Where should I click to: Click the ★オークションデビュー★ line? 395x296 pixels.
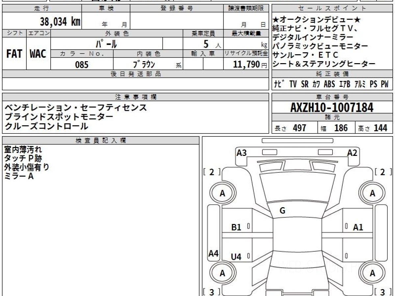point(317,20)
